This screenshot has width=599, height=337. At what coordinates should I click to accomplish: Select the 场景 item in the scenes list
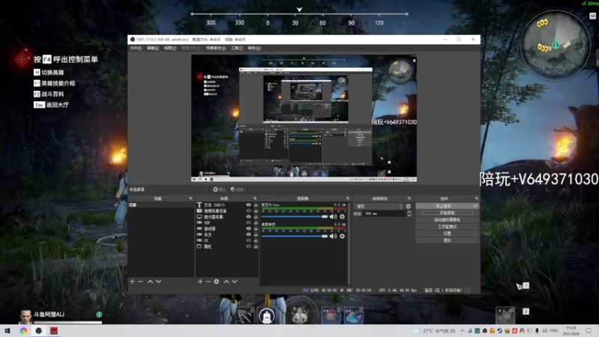(161, 204)
